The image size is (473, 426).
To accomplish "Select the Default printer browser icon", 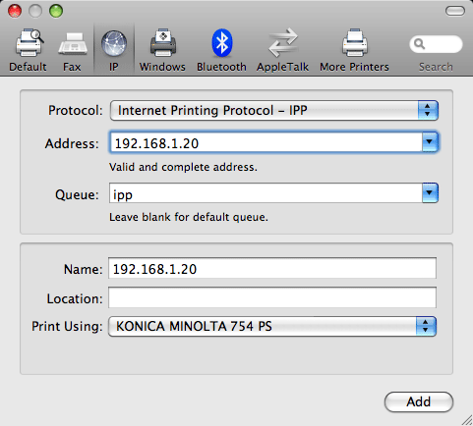I will [29, 43].
